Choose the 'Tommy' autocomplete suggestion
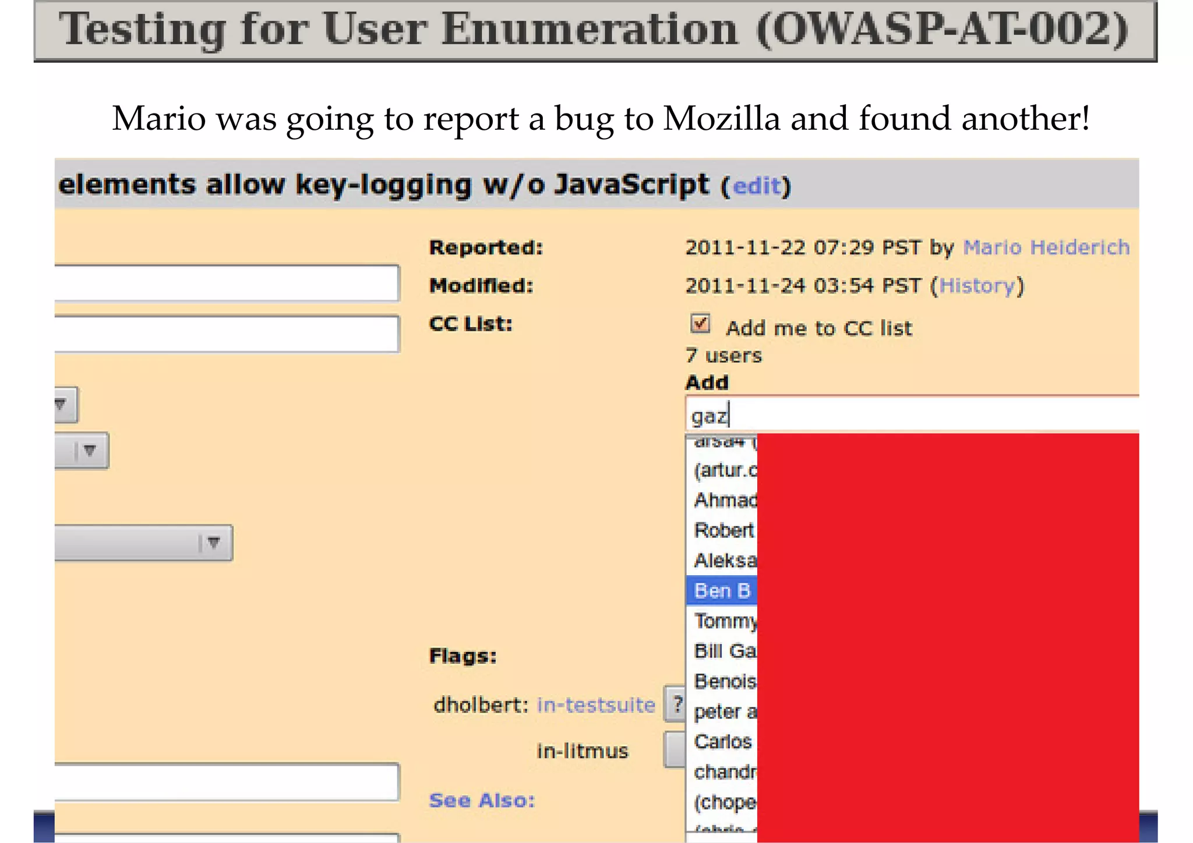Image resolution: width=1193 pixels, height=843 pixels. 725,621
